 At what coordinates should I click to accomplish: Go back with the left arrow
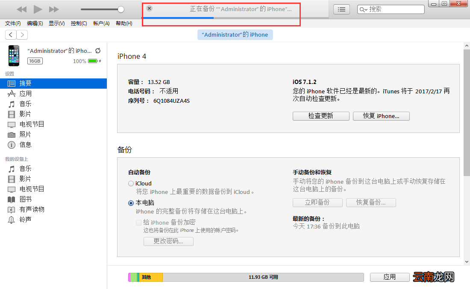pos(11,35)
